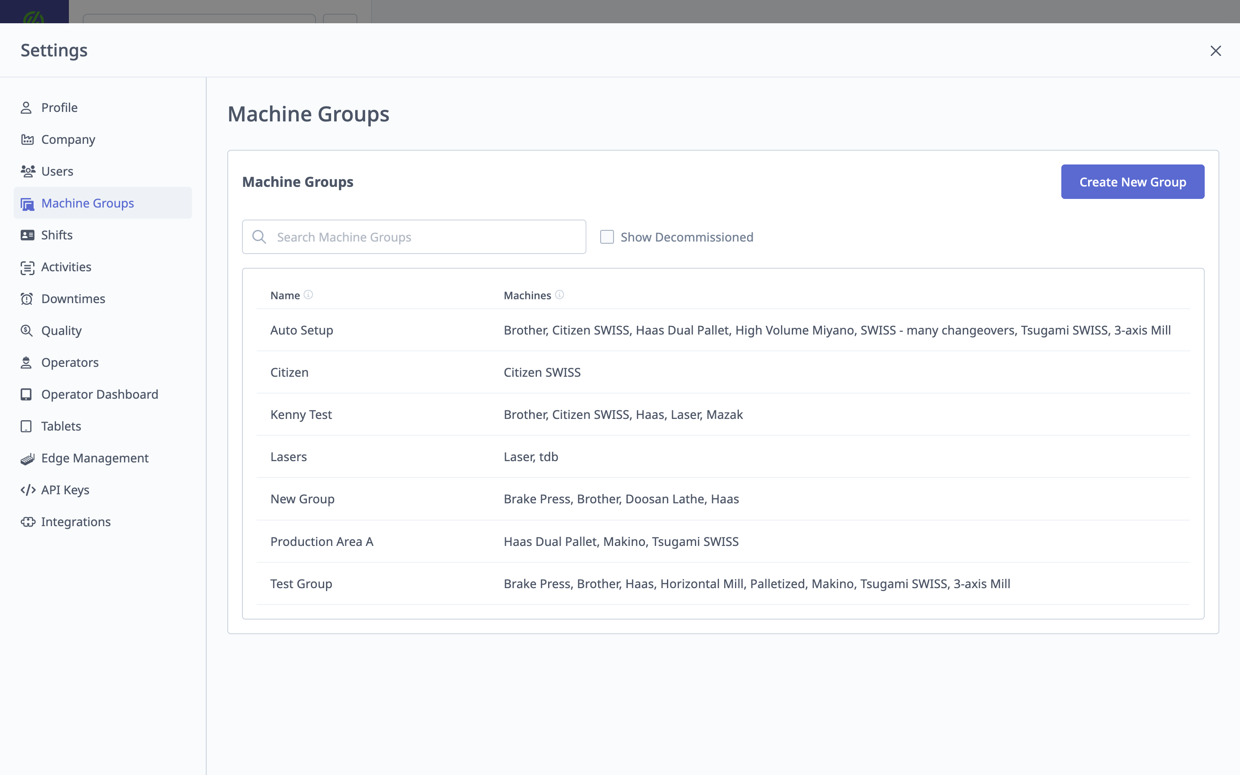Viewport: 1240px width, 775px height.
Task: Click the Integrations icon
Action: pyautogui.click(x=28, y=522)
